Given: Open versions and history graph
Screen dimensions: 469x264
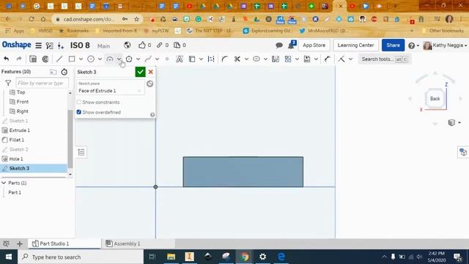Looking at the screenshot, I should point(50,45).
